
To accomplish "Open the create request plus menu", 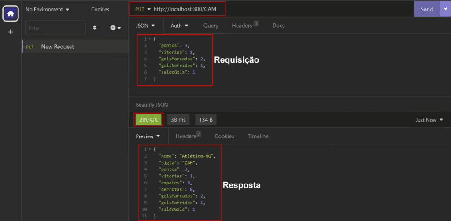I will (x=116, y=28).
